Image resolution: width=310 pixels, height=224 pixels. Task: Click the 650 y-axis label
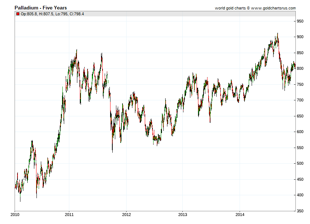pos(300,116)
